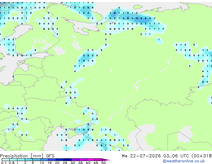Viewport: 212px width, 164px height.
Task: Click the legend label '50'
Action: point(103,163)
